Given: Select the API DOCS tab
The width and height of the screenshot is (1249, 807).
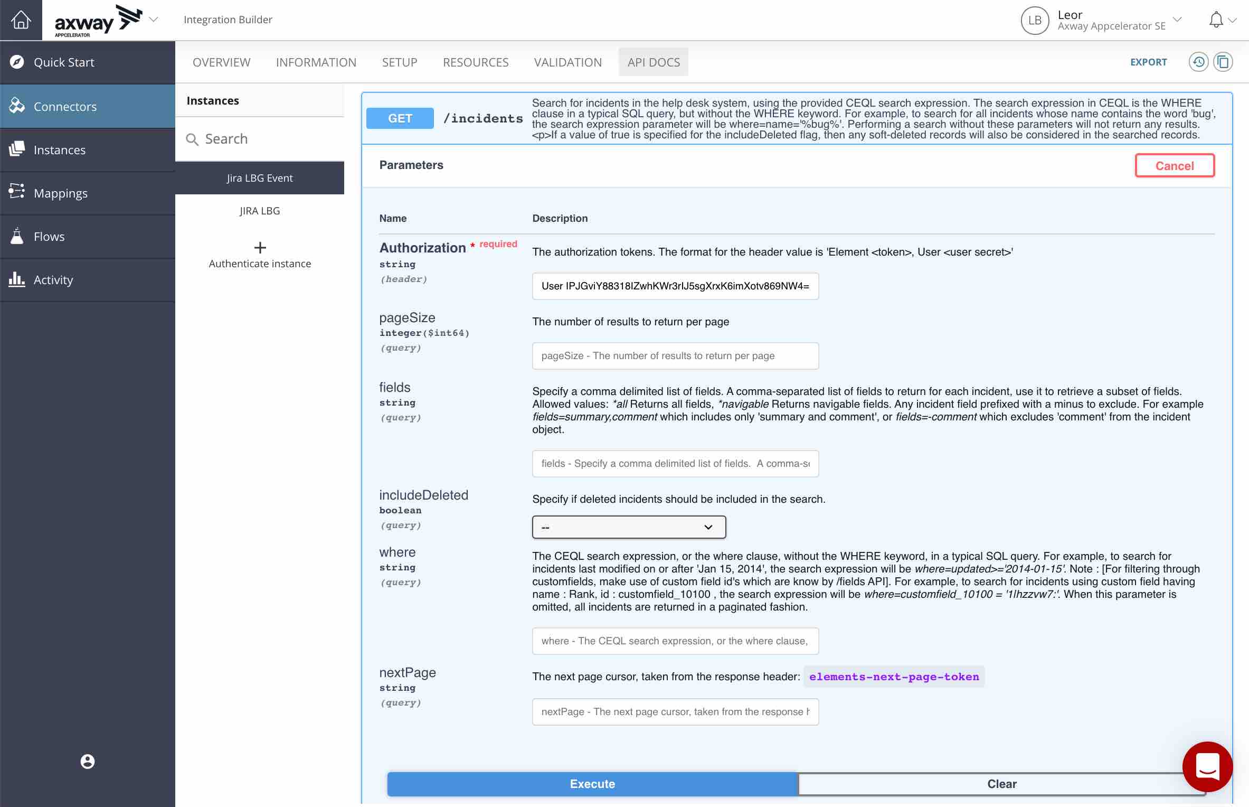Looking at the screenshot, I should click(654, 62).
